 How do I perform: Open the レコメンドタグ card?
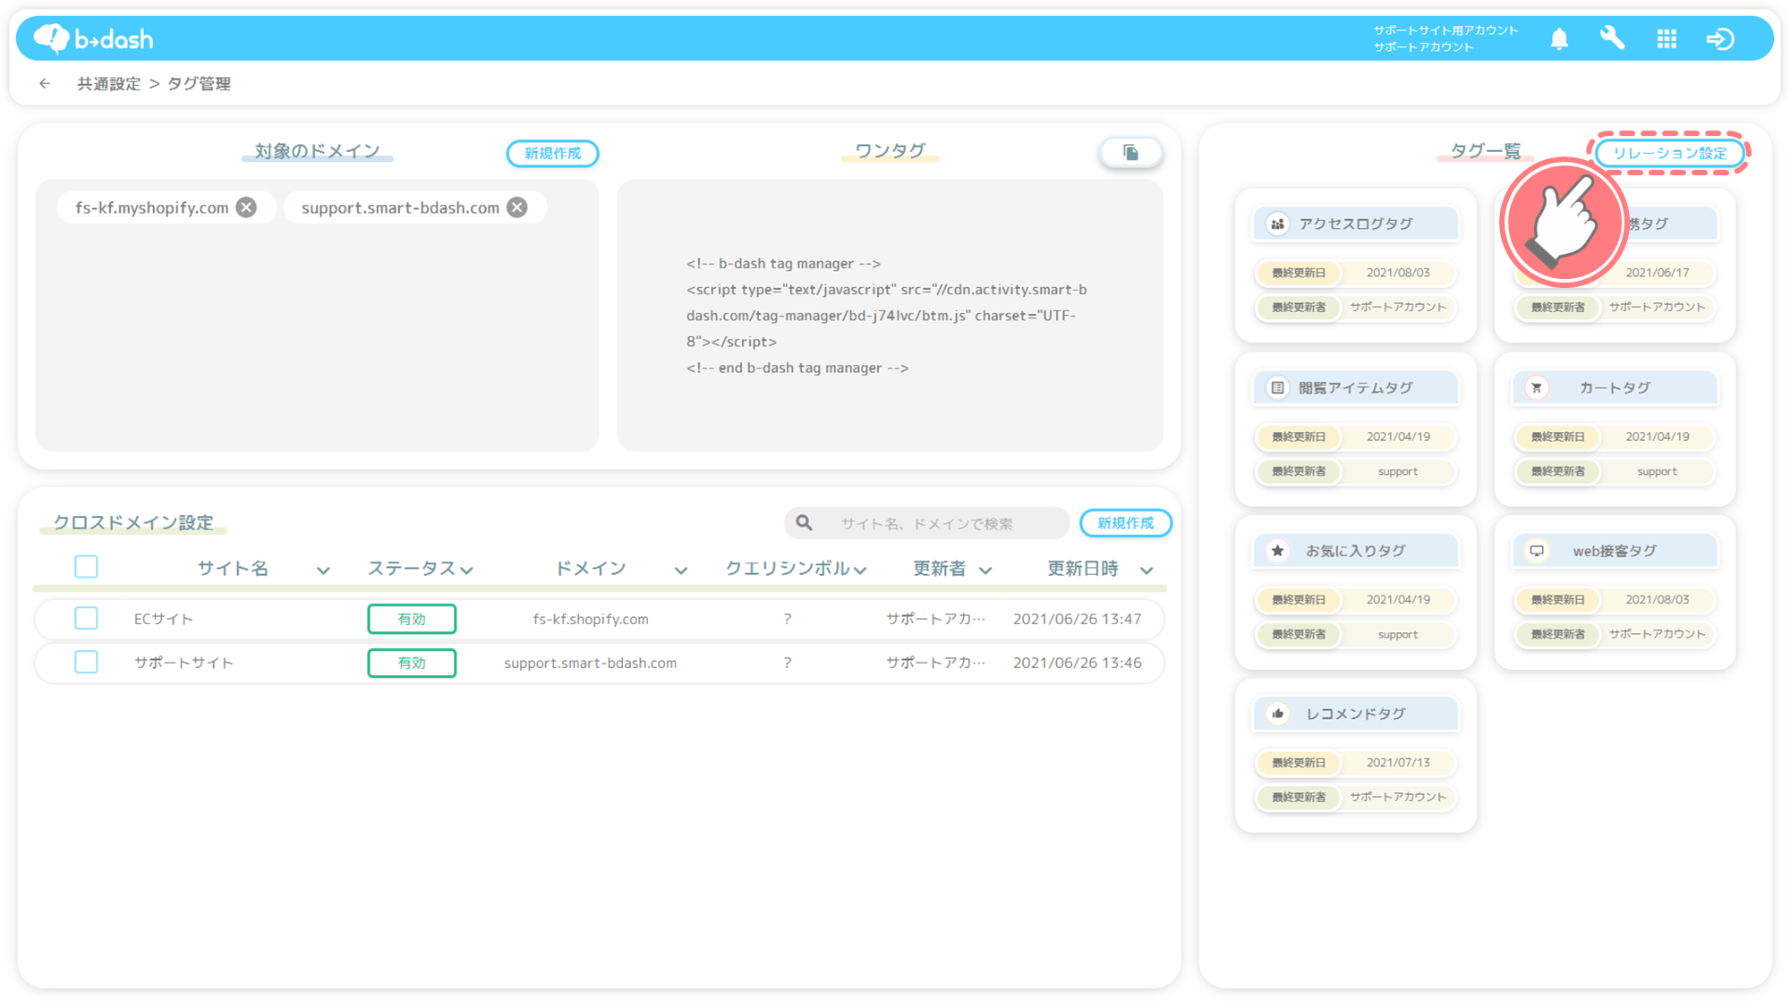coord(1355,756)
